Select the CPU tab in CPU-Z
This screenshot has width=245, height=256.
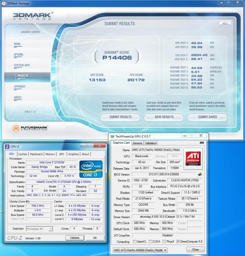pyautogui.click(x=12, y=154)
